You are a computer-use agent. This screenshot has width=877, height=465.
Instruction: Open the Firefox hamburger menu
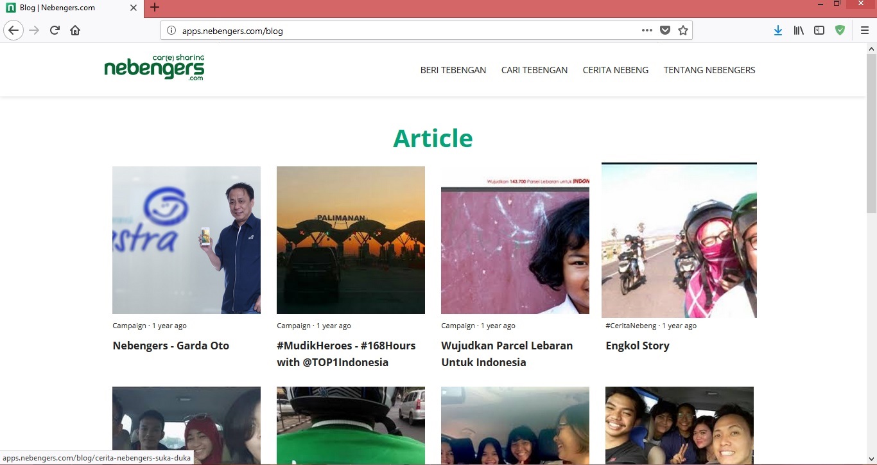point(864,30)
